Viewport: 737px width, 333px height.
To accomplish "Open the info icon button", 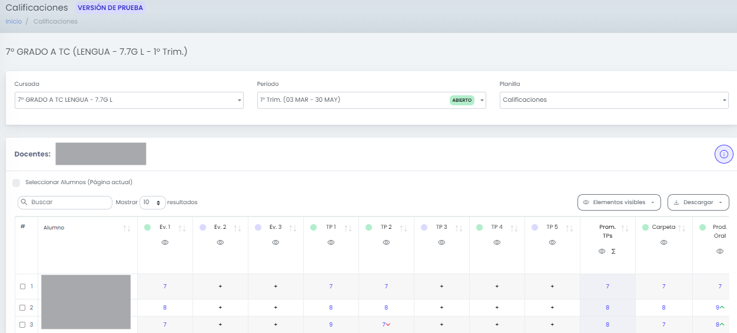I will [723, 154].
